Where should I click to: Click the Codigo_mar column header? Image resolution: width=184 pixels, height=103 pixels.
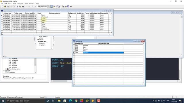[x=79, y=43]
